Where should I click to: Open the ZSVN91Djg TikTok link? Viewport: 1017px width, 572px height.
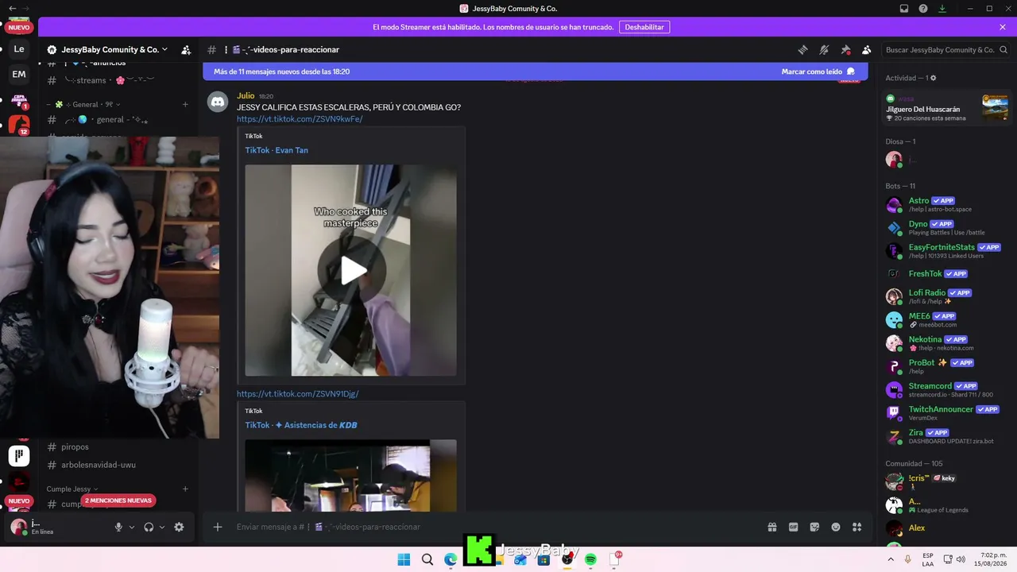(x=298, y=394)
